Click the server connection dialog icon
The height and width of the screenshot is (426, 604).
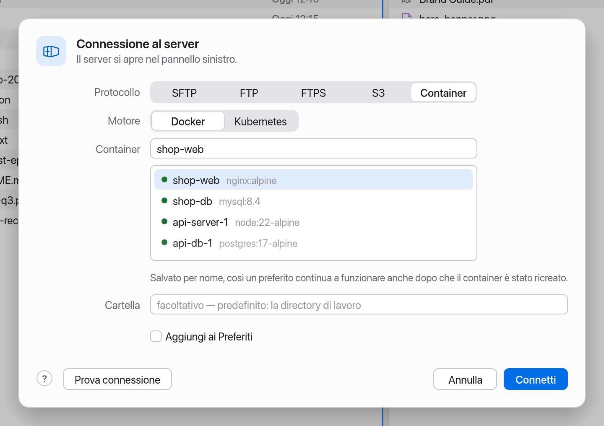(51, 51)
